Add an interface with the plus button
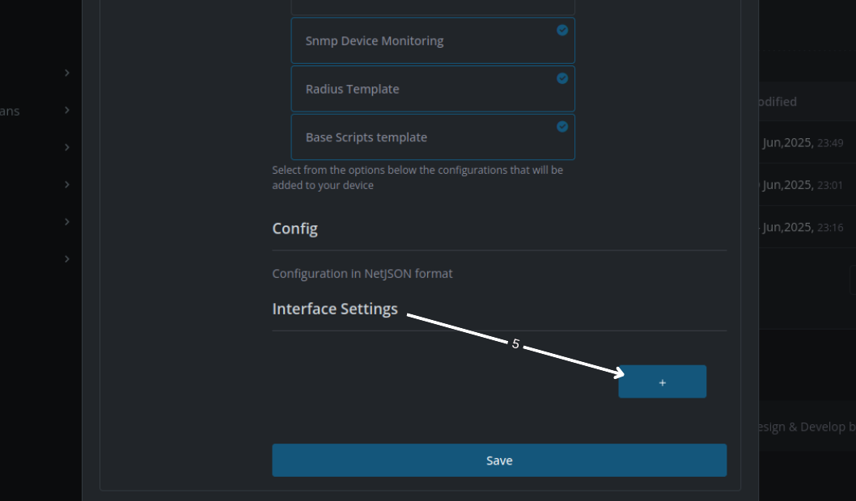This screenshot has height=501, width=856. (662, 381)
